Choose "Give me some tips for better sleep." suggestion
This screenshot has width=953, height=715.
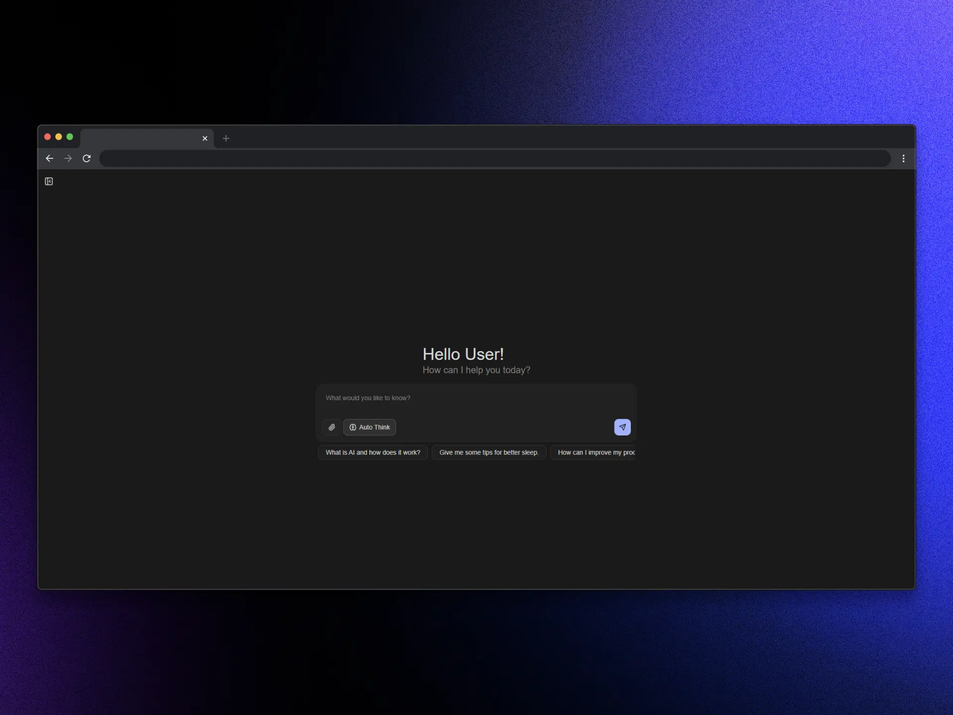coord(489,452)
